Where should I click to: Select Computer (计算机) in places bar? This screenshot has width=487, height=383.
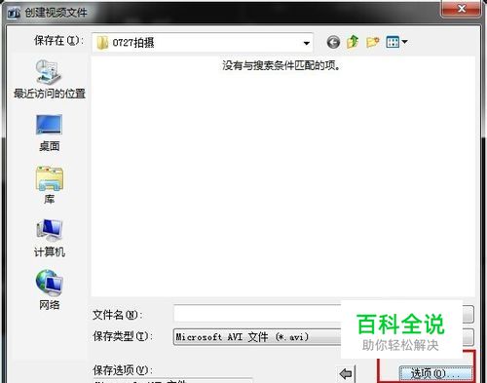click(50, 238)
